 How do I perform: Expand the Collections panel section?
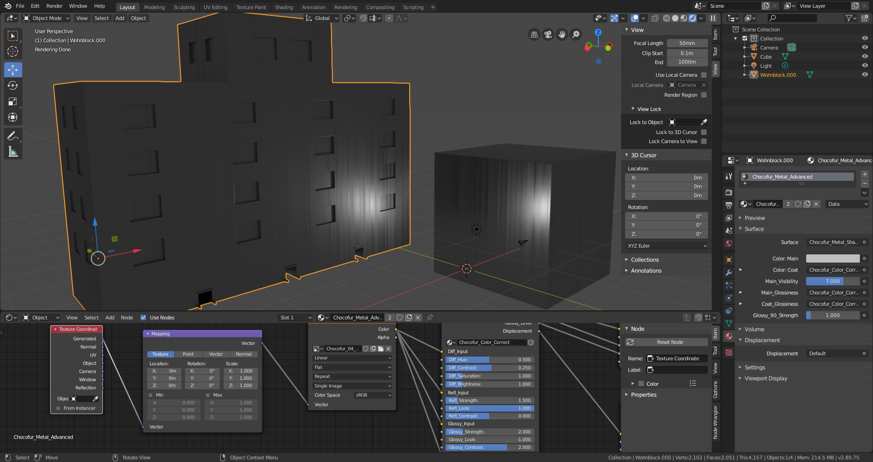point(644,260)
